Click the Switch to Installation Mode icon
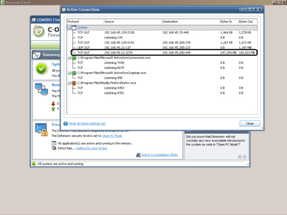The height and width of the screenshot is (215, 287). (x=139, y=155)
